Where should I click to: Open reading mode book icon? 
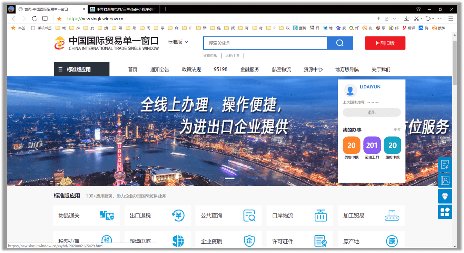(45, 19)
